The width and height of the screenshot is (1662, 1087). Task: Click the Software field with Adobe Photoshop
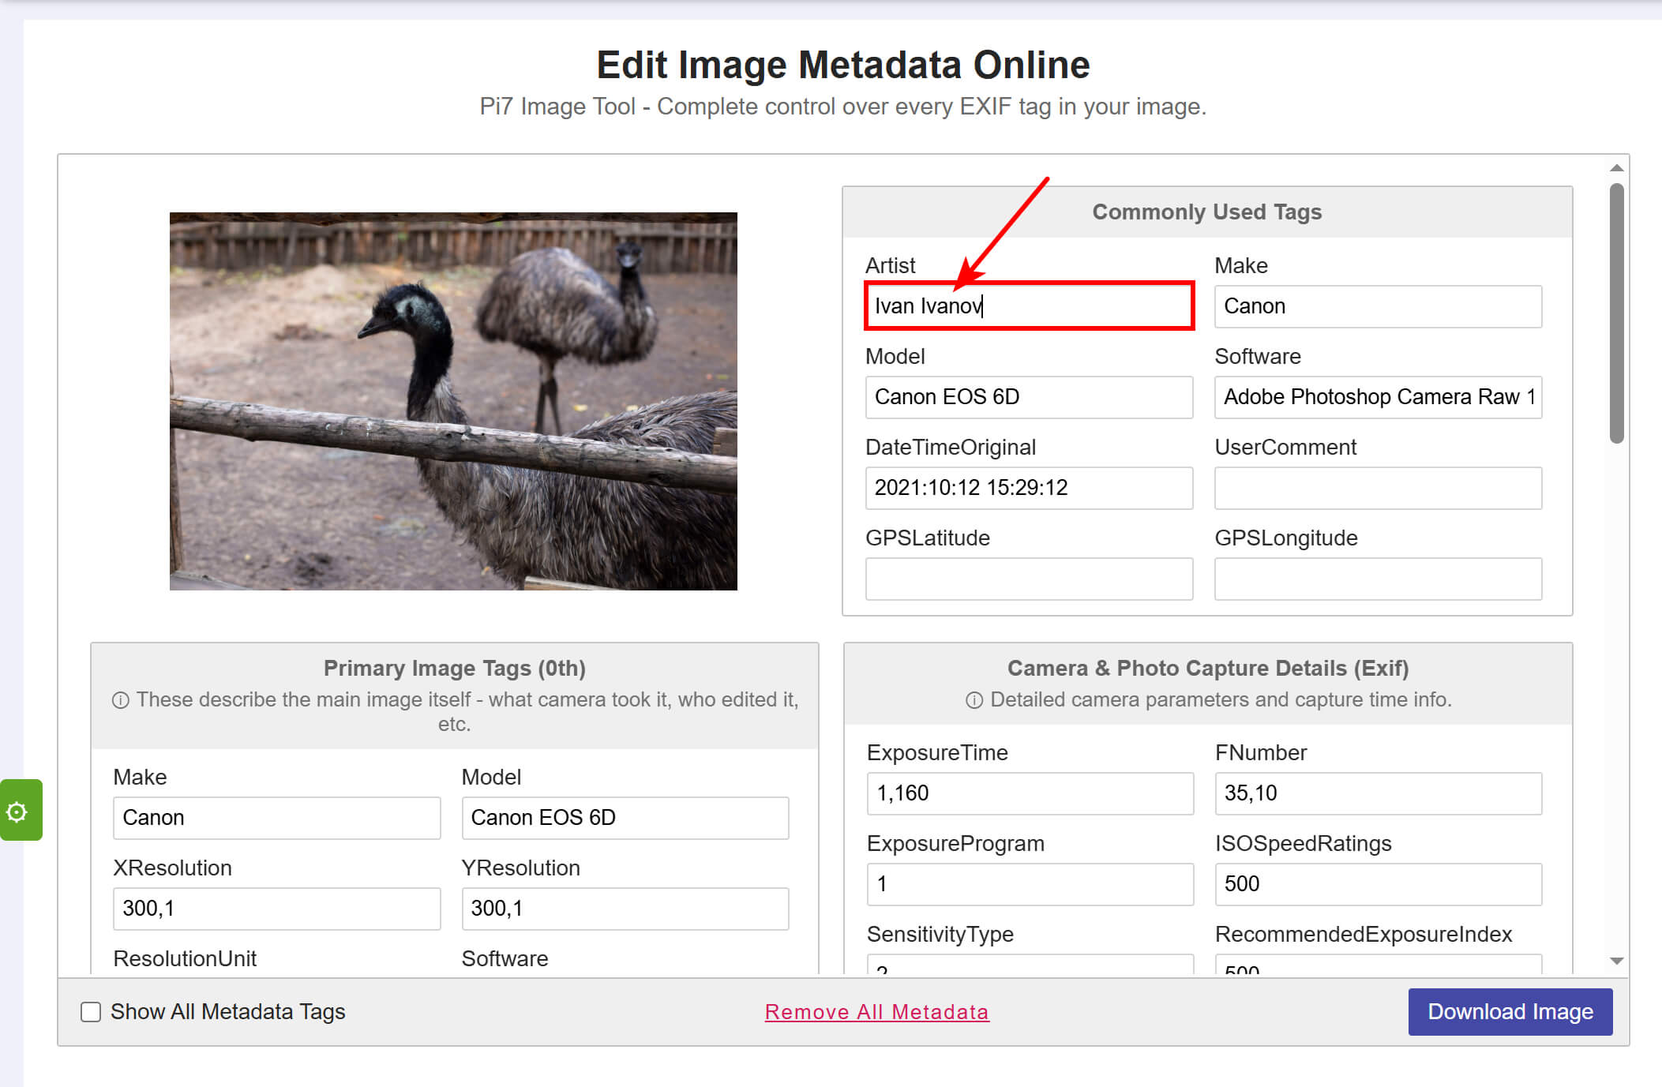click(x=1377, y=397)
